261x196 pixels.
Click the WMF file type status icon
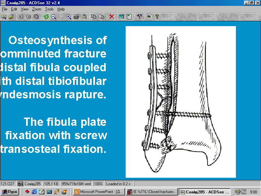point(20,184)
